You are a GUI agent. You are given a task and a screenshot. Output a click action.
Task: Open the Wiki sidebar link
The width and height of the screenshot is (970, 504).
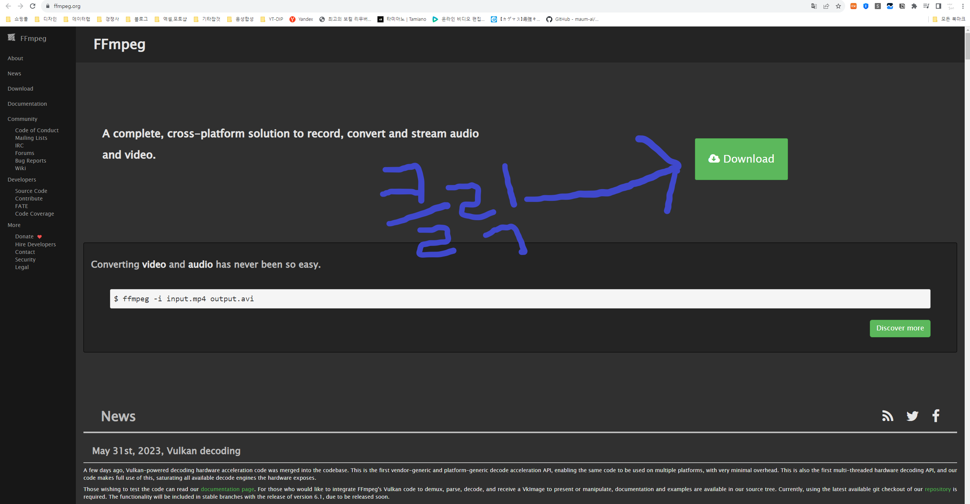click(20, 168)
